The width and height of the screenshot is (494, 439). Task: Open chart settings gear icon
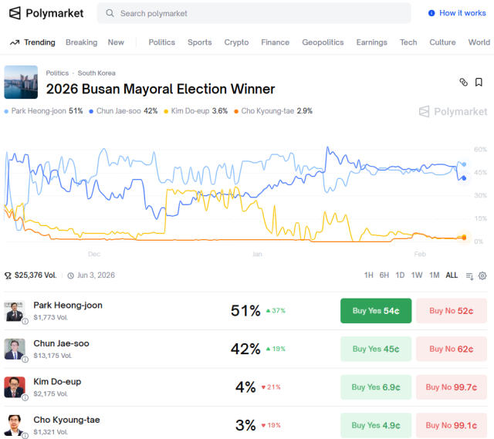482,275
